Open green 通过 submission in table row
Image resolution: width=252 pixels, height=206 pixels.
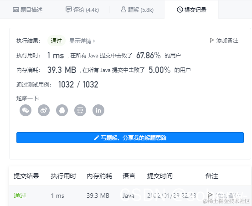click(x=20, y=196)
